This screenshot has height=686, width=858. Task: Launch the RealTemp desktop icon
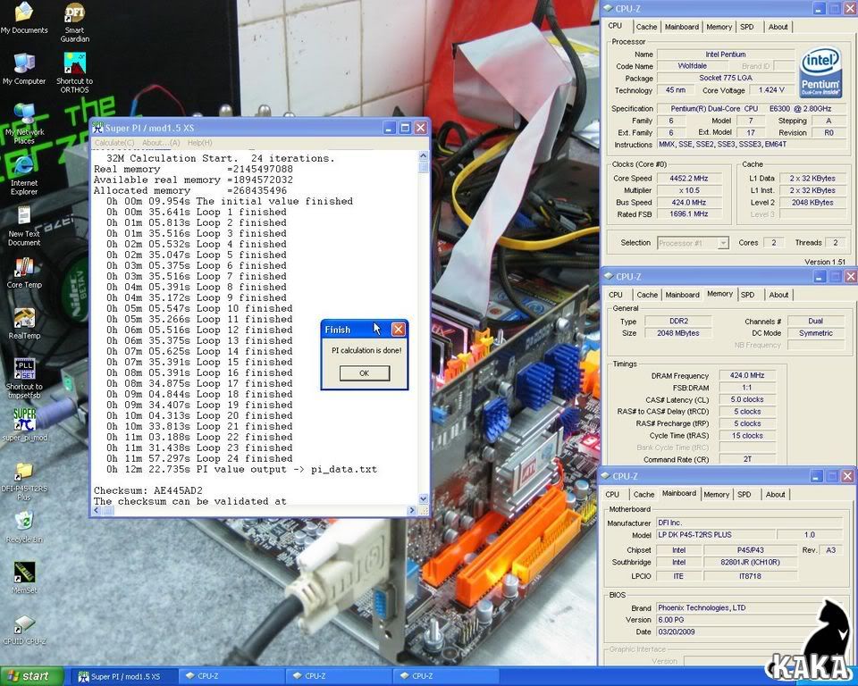[x=24, y=323]
